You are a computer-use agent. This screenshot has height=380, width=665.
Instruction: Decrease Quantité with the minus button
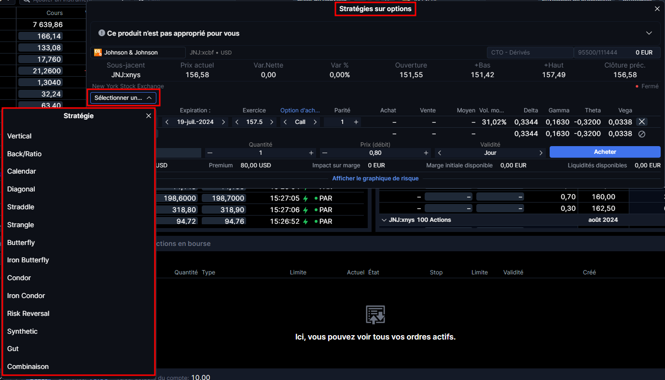coord(209,153)
